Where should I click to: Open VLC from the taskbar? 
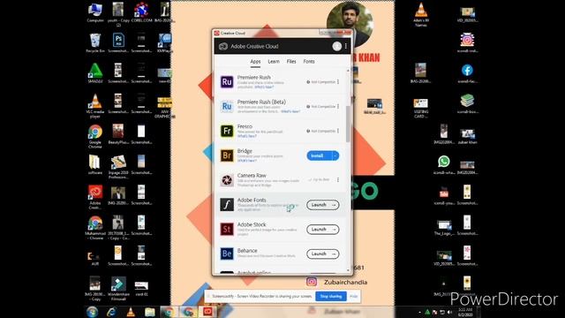(x=131, y=312)
